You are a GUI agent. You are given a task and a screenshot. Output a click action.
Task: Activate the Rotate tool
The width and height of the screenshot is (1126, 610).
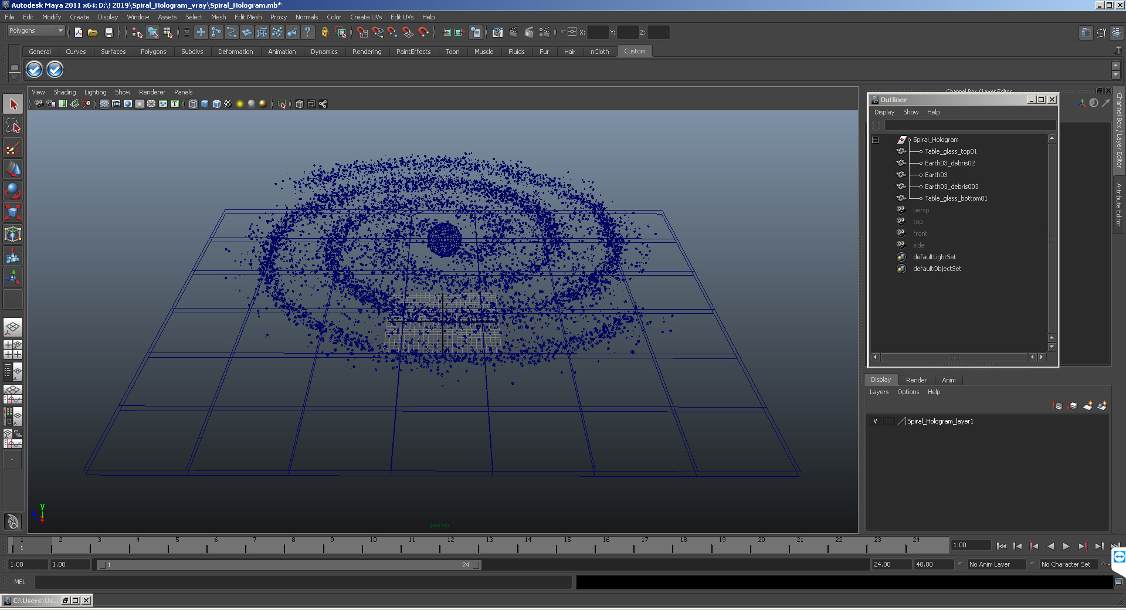[13, 191]
